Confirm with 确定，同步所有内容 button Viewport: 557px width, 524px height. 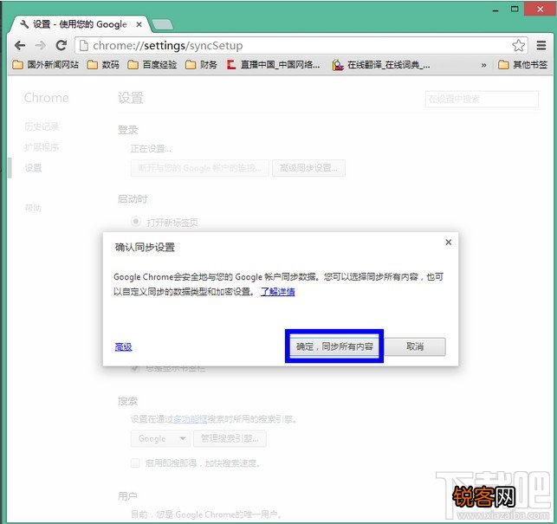[334, 346]
